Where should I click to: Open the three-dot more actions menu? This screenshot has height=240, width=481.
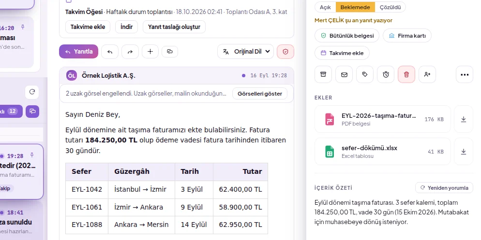(465, 74)
